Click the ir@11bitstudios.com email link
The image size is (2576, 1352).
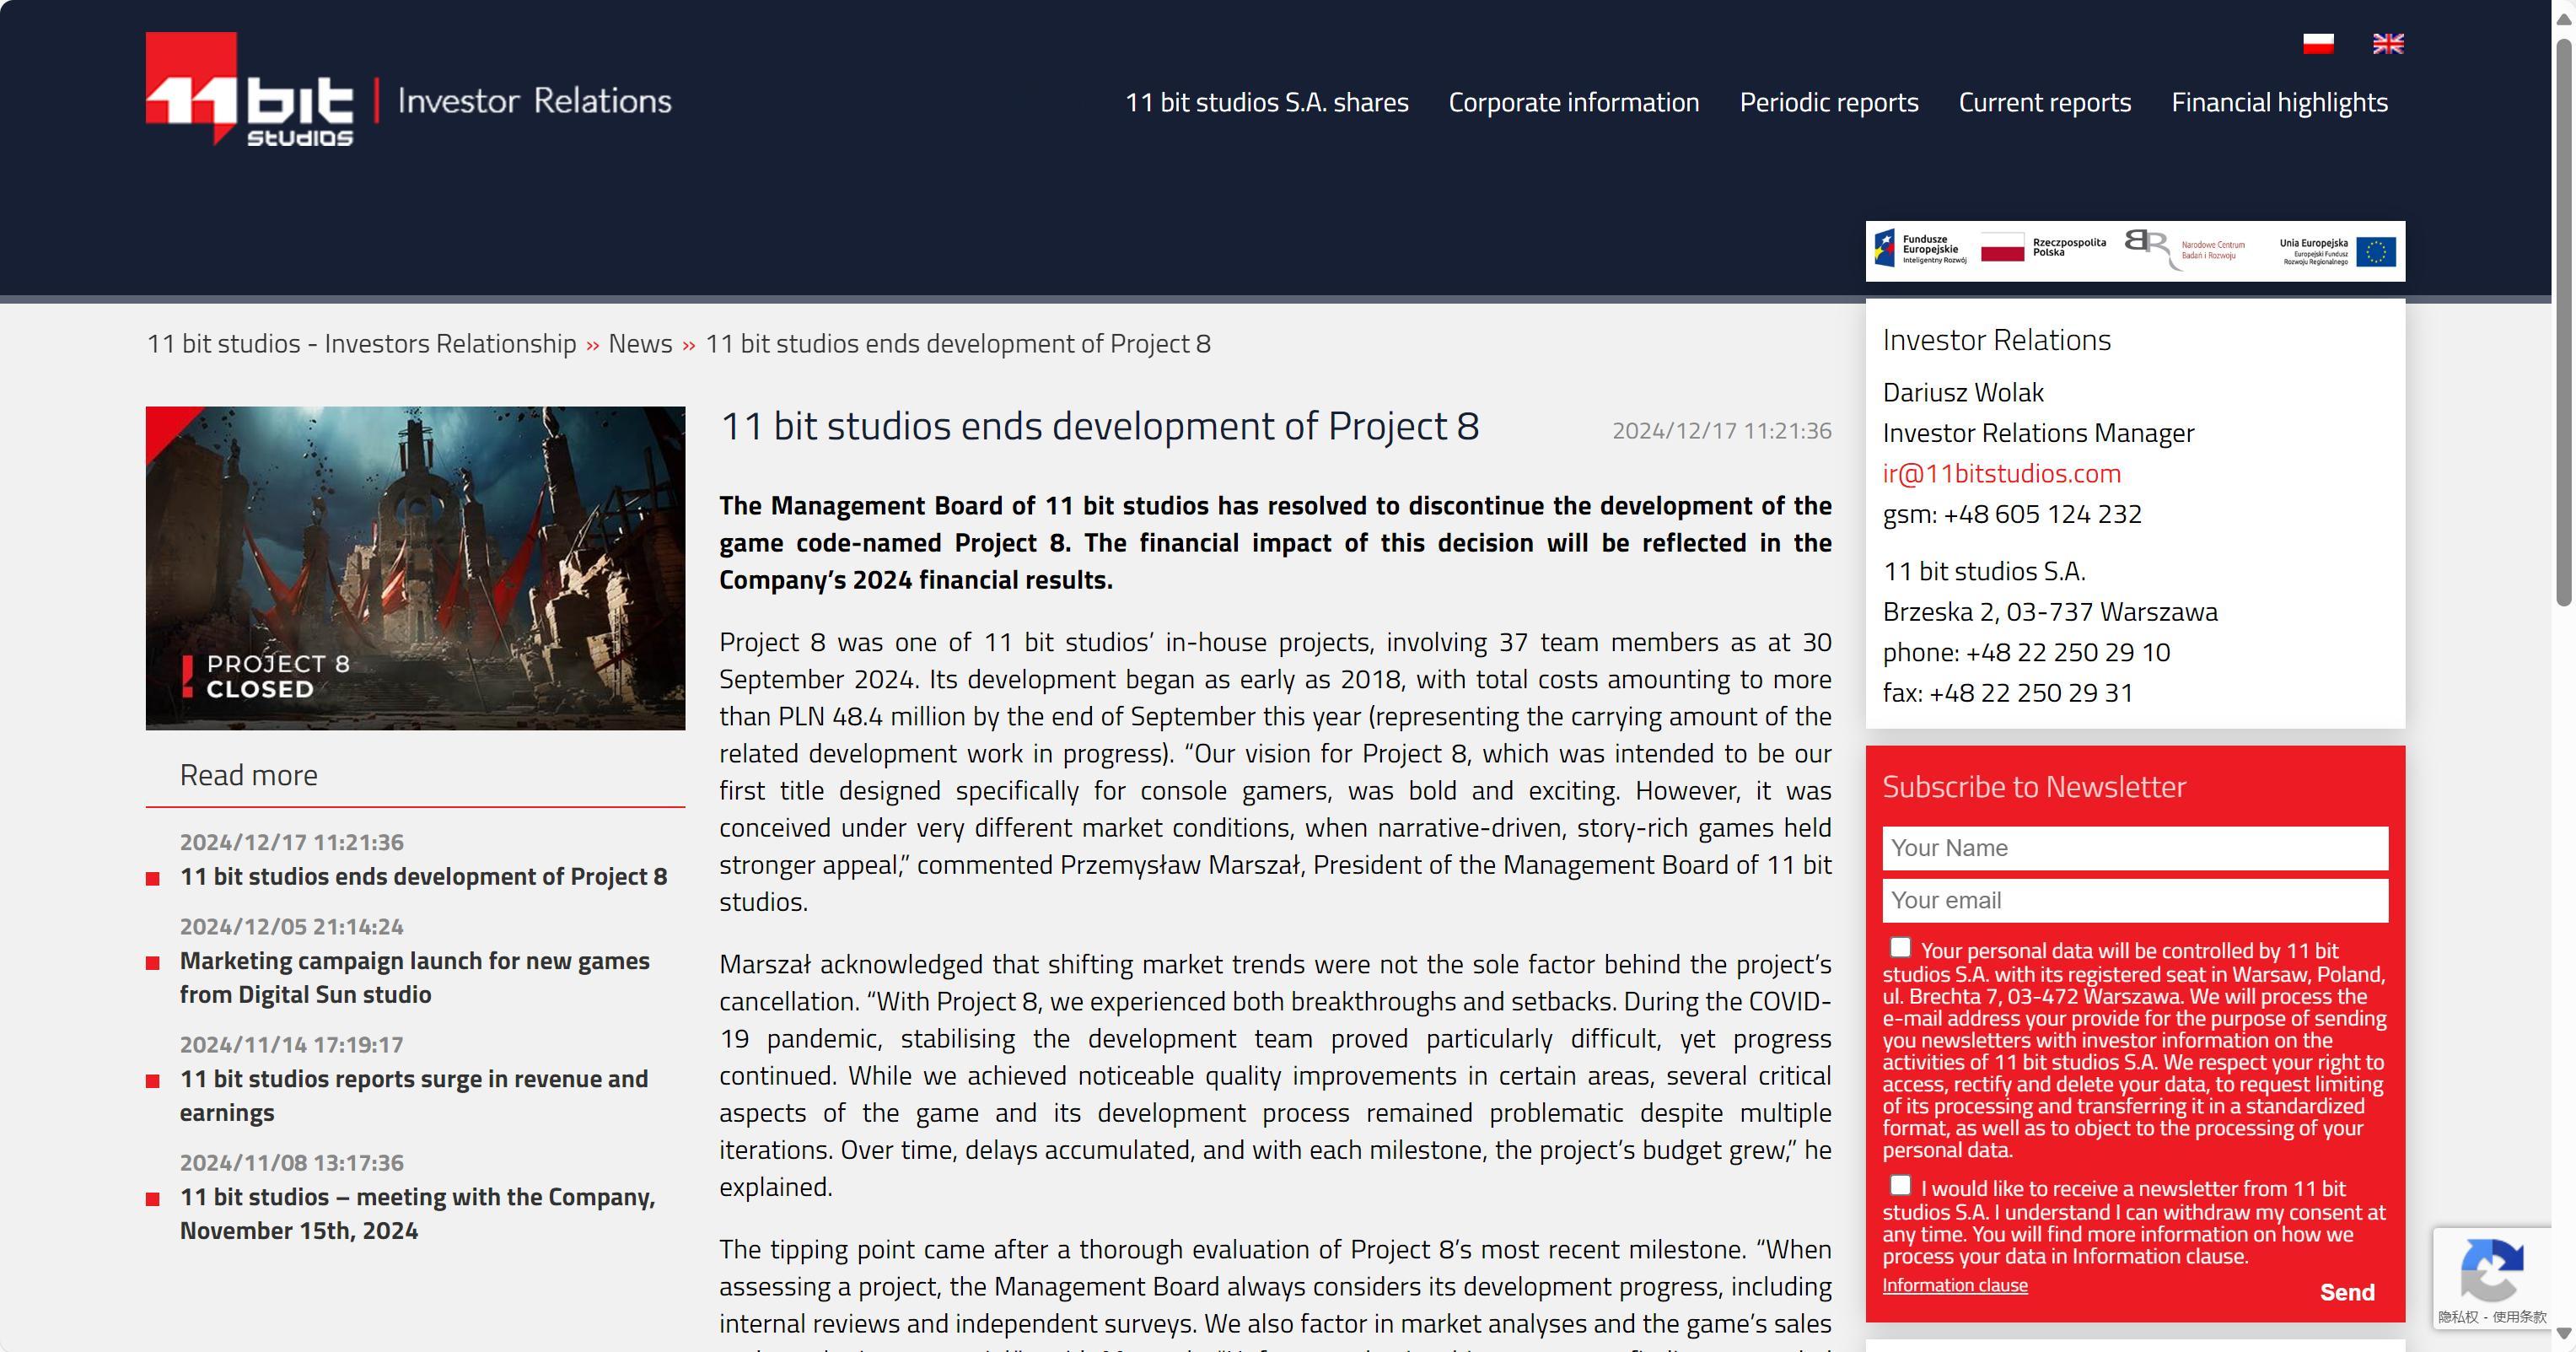click(2001, 473)
